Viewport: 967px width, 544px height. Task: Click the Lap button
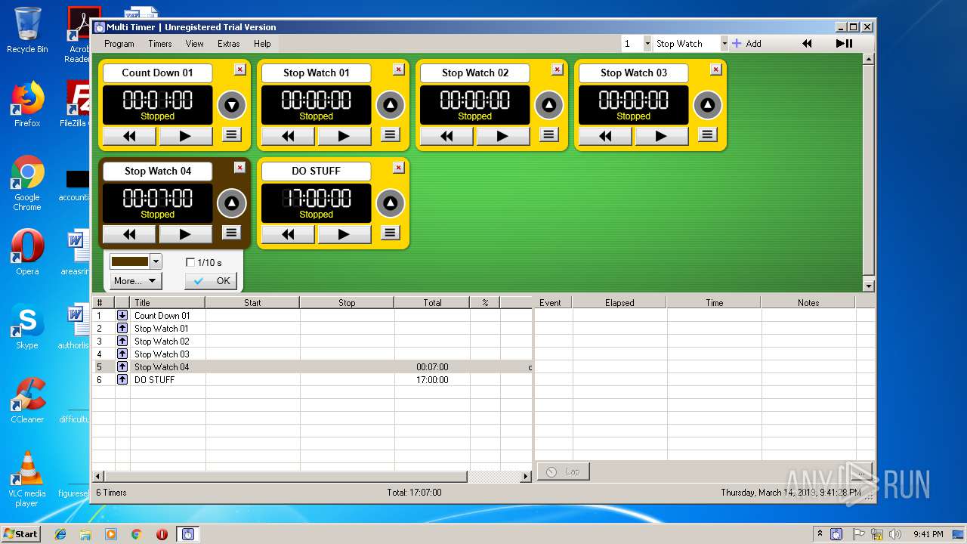tap(564, 471)
